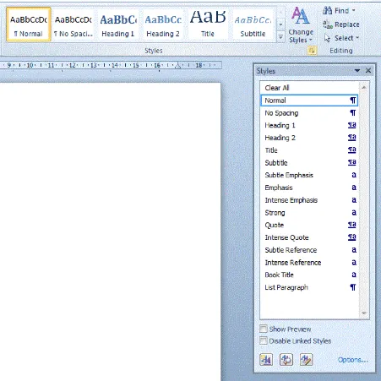The height and width of the screenshot is (381, 381).
Task: Open the Options link in Styles pane
Action: (353, 360)
